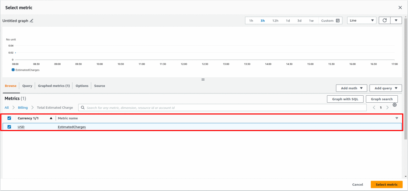Image resolution: width=408 pixels, height=191 pixels.
Task: Switch to the Browse tab
Action: (x=11, y=86)
